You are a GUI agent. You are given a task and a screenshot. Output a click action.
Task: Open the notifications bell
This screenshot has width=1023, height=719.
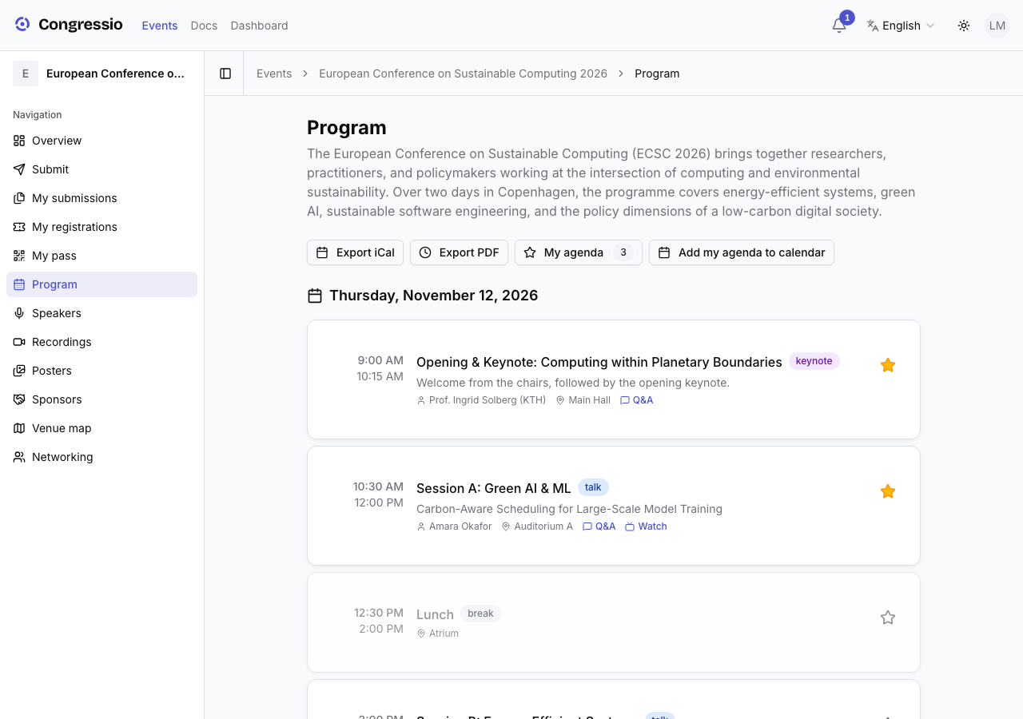pos(839,26)
